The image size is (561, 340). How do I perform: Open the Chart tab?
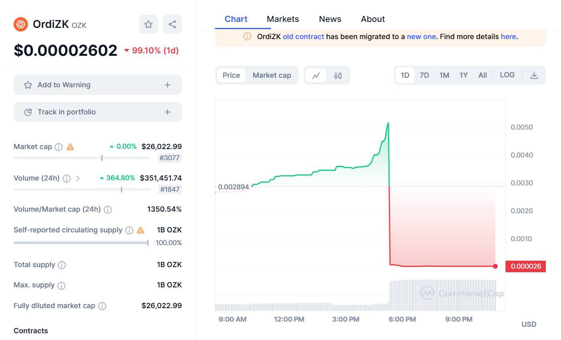pos(236,19)
